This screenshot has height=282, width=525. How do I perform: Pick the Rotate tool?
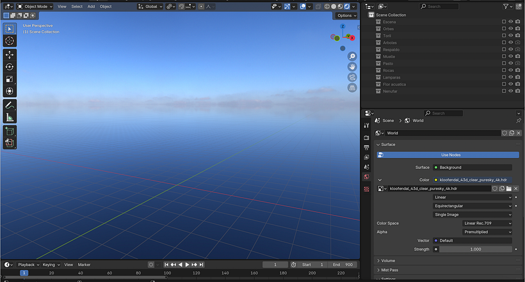(x=10, y=67)
